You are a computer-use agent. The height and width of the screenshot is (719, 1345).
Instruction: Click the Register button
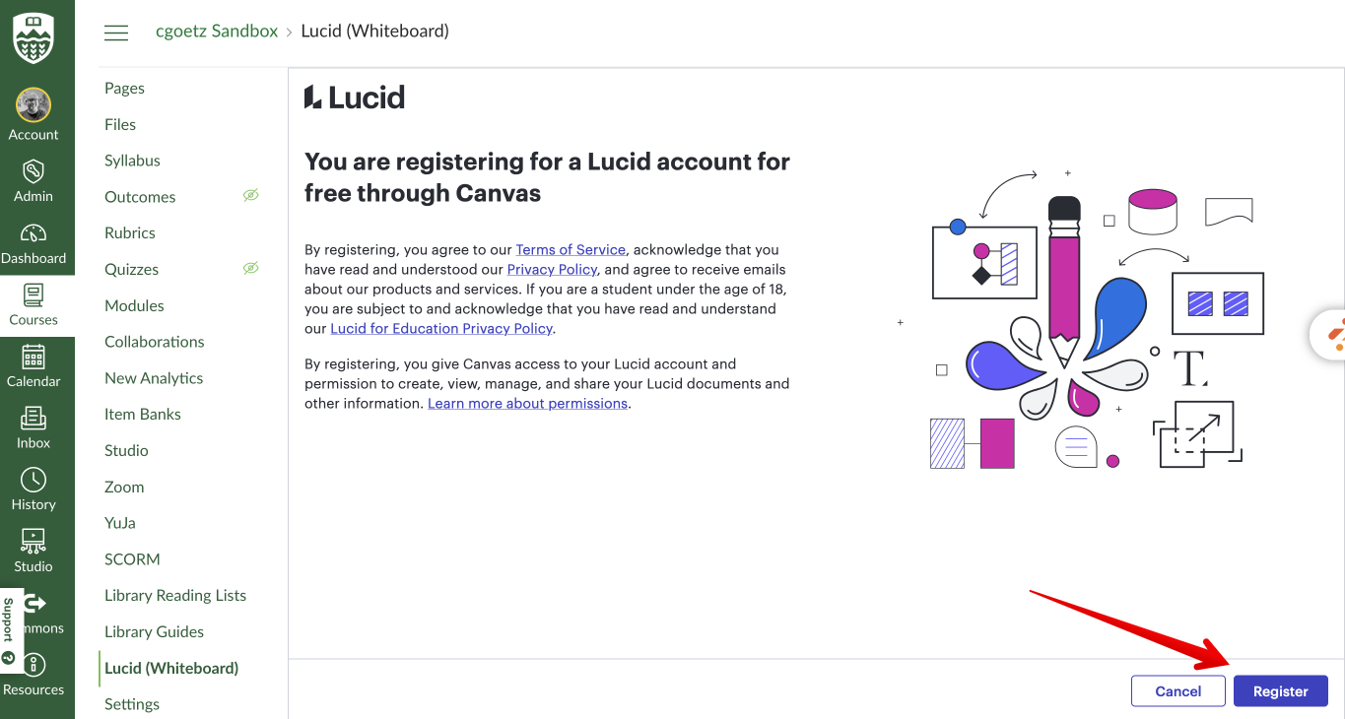(1280, 691)
